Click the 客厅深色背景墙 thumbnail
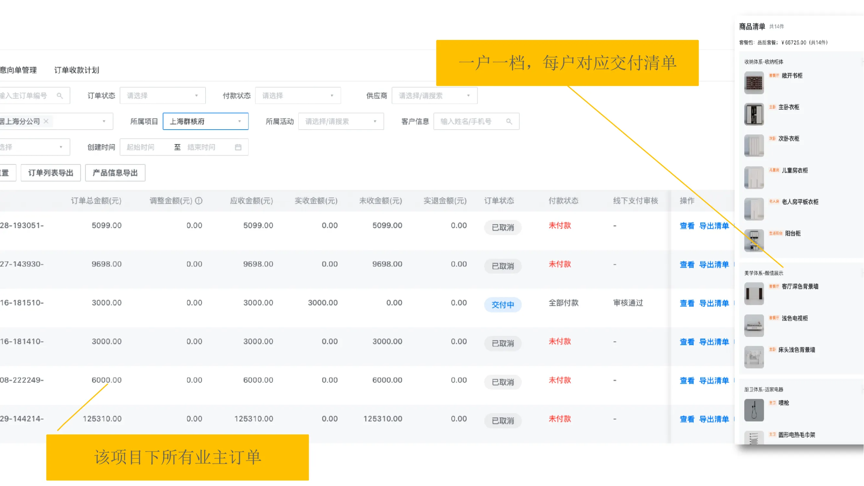This screenshot has height=486, width=864. coord(754,294)
